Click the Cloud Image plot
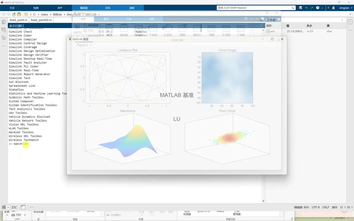354x221 pixels. click(x=227, y=78)
